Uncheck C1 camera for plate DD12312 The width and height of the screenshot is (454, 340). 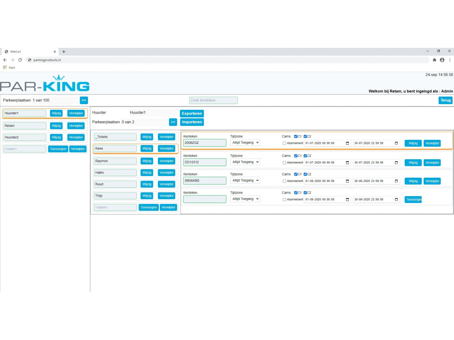tap(296, 156)
